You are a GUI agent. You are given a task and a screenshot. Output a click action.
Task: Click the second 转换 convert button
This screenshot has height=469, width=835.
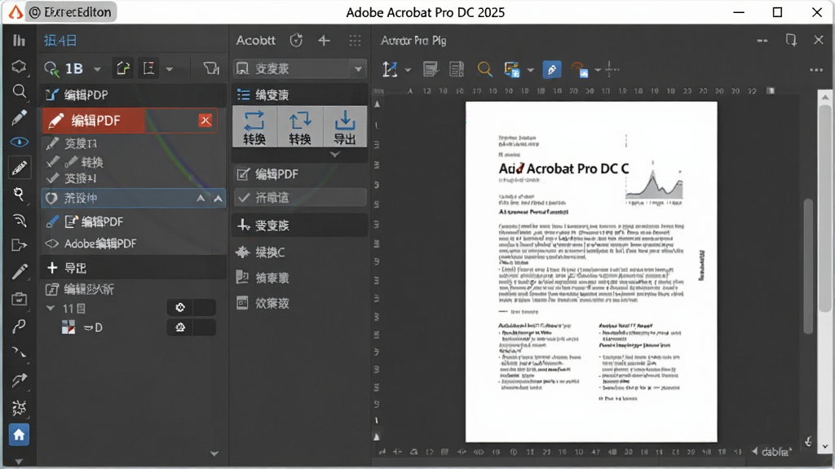click(300, 127)
